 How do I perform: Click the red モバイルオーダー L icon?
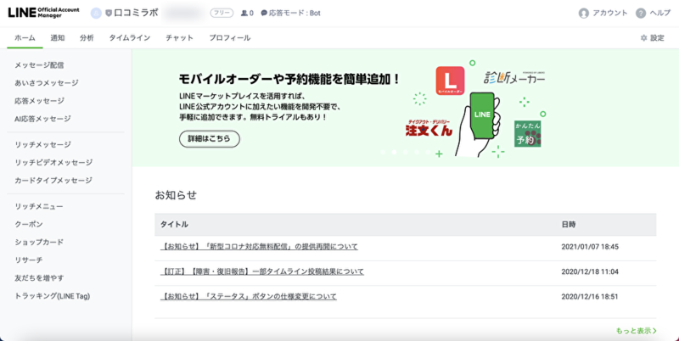[450, 81]
